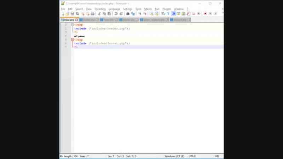Screen dimensions: 283x159
Task: Click the Save All toolbar icon
Action: tap(77, 14)
